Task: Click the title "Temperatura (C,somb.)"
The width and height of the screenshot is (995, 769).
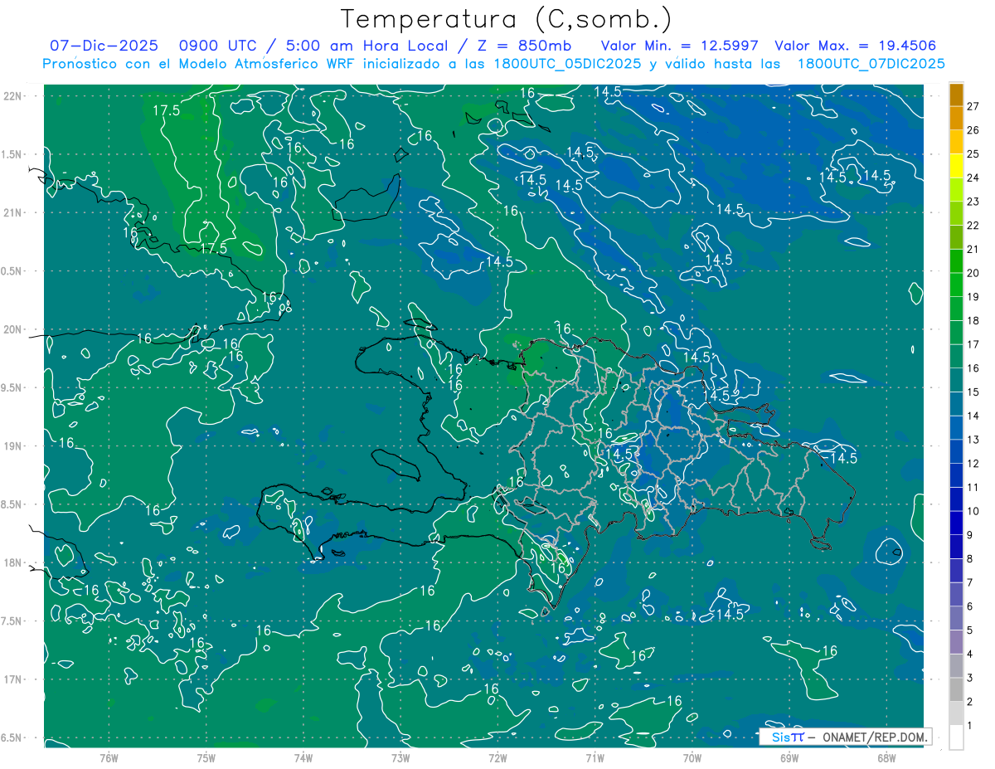Action: coord(507,18)
